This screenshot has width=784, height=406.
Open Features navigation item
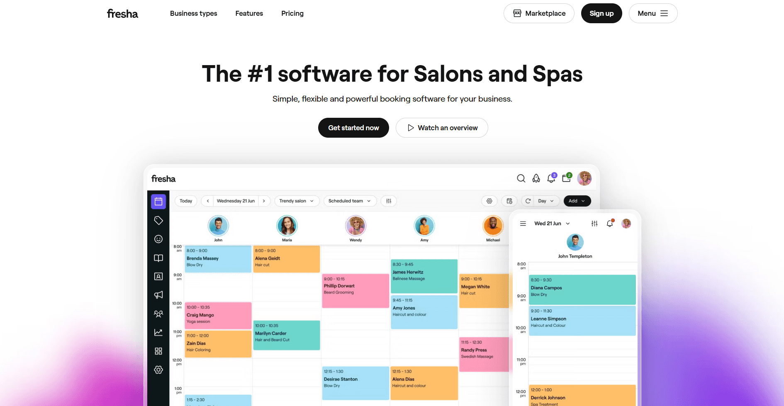[249, 14]
